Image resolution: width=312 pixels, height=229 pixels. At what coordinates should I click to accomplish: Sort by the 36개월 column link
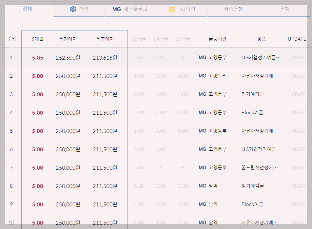coord(183,39)
